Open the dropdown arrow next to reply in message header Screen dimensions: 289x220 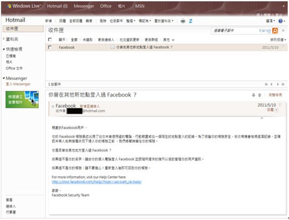coord(276,110)
